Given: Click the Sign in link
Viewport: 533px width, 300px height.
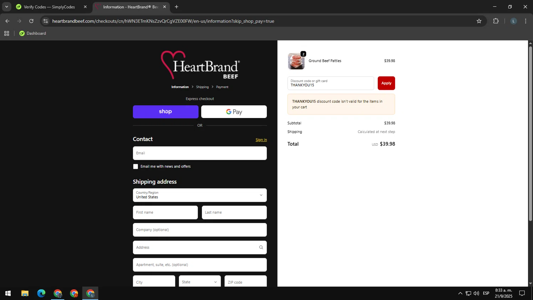Looking at the screenshot, I should click(x=261, y=140).
